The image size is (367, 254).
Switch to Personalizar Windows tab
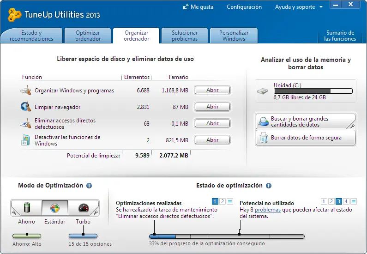234,36
